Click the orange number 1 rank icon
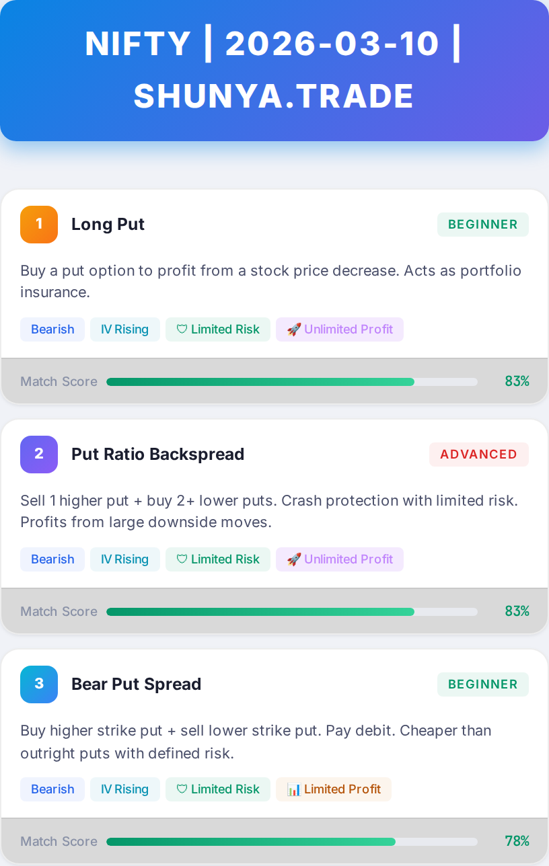This screenshot has height=866, width=549. pos(39,224)
